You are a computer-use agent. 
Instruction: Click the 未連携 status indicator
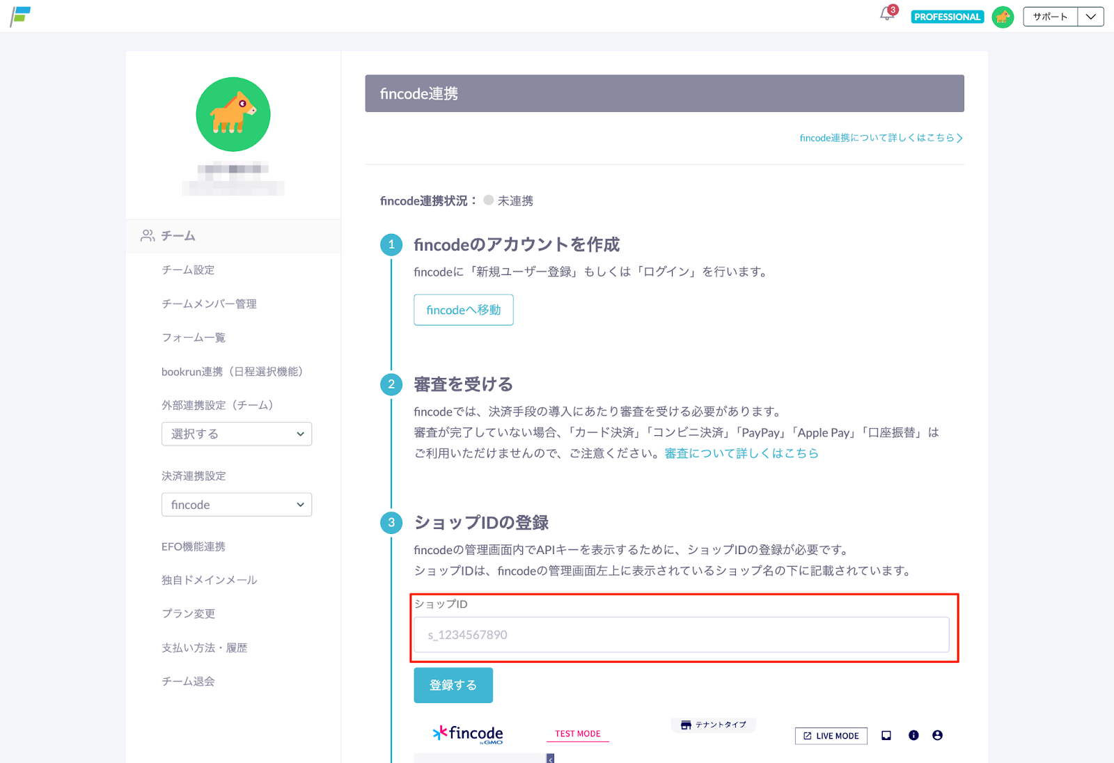tap(508, 200)
